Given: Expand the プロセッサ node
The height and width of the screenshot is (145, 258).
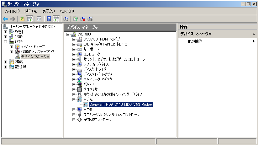Looking at the screenshot, I should [x=74, y=89].
